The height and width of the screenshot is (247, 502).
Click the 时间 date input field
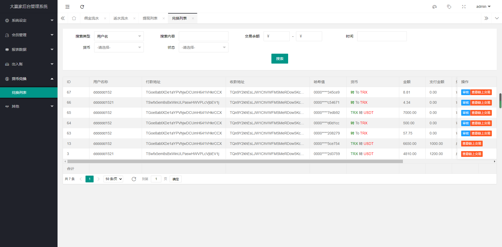point(382,36)
